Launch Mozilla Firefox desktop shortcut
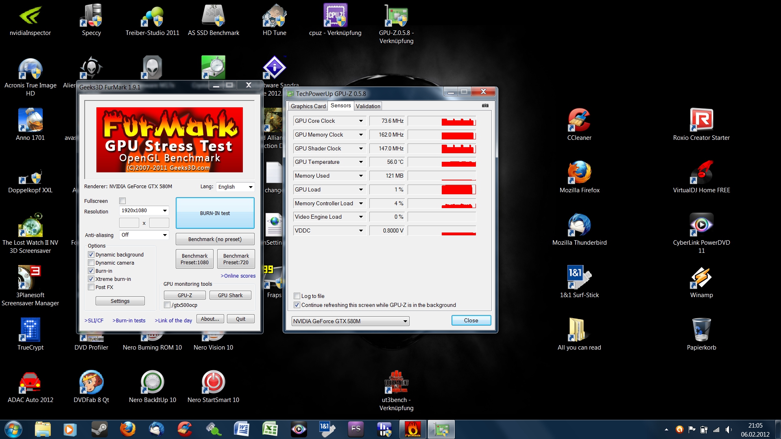This screenshot has height=439, width=781. tap(579, 177)
